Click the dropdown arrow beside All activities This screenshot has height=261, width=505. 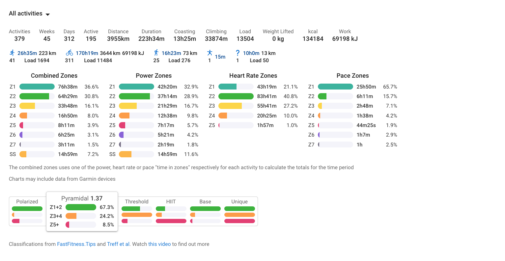pyautogui.click(x=47, y=14)
